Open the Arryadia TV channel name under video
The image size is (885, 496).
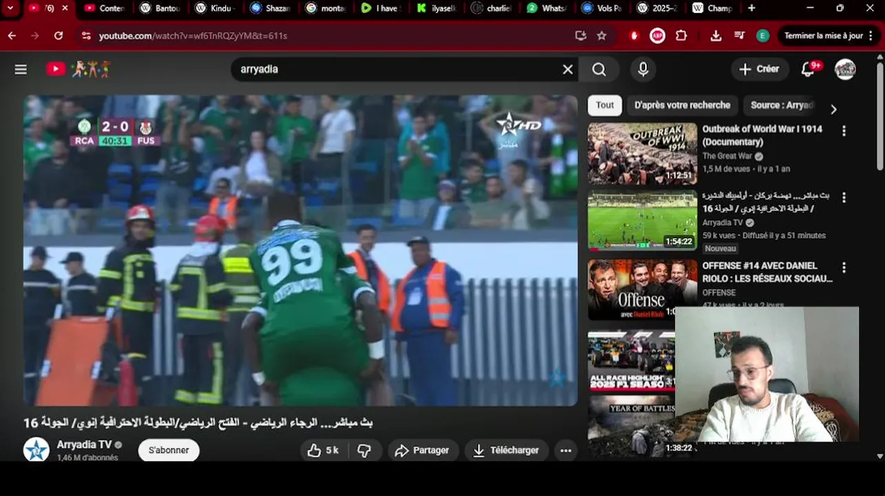tap(84, 445)
